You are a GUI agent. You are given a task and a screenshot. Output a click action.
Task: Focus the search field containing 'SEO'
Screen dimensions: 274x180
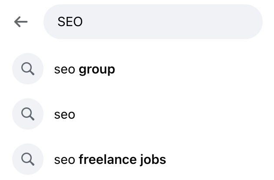pos(152,22)
